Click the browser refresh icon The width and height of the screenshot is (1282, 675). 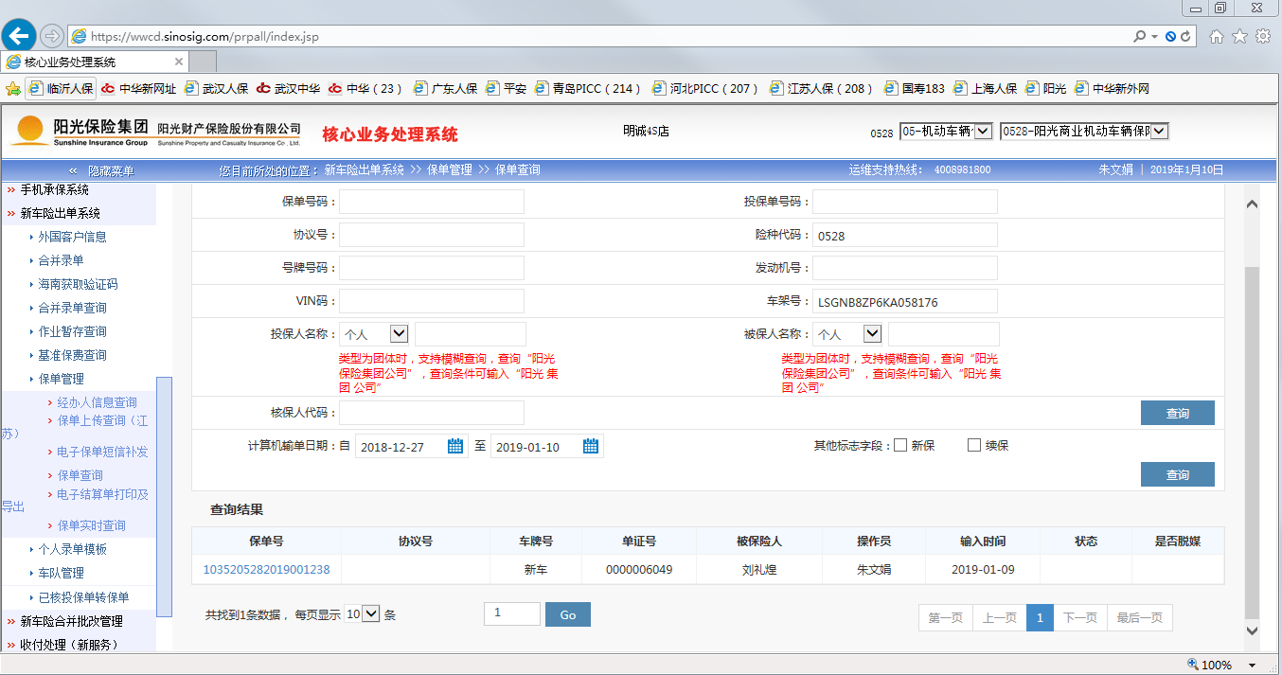pyautogui.click(x=1187, y=37)
